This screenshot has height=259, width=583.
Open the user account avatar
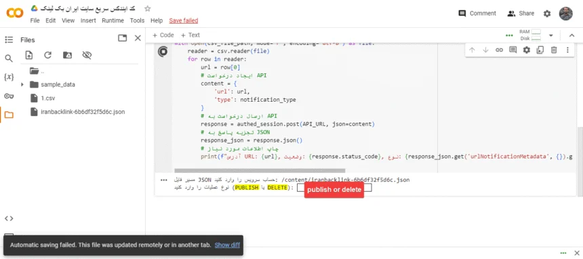pos(566,14)
